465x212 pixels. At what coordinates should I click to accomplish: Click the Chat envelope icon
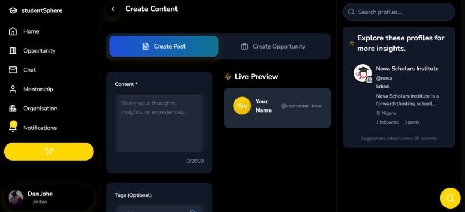click(13, 70)
